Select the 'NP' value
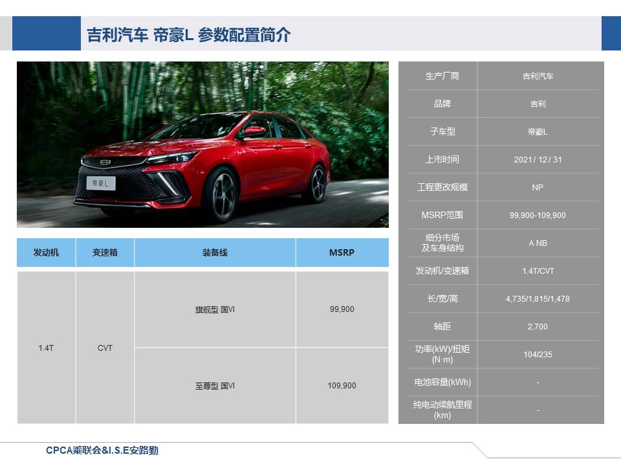This screenshot has width=621, height=466. click(538, 188)
